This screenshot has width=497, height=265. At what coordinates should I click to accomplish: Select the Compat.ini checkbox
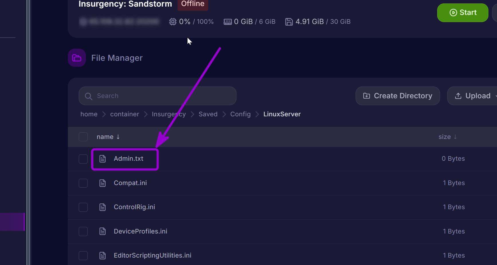(83, 183)
